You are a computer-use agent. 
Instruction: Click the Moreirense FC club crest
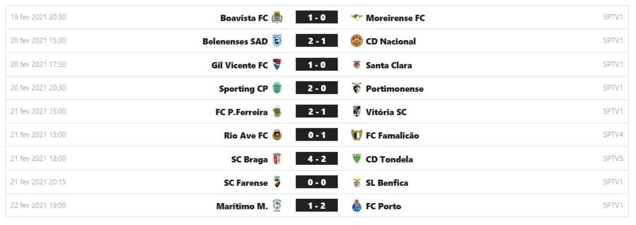coord(356,18)
